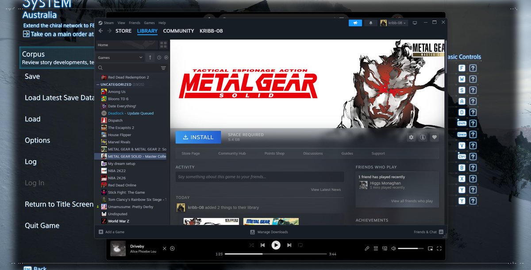531x270 pixels.
Task: Open the Store Page link
Action: [x=190, y=154]
